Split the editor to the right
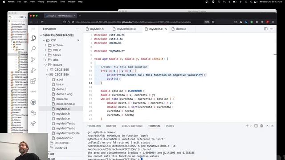285x160 pixels. (266, 29)
